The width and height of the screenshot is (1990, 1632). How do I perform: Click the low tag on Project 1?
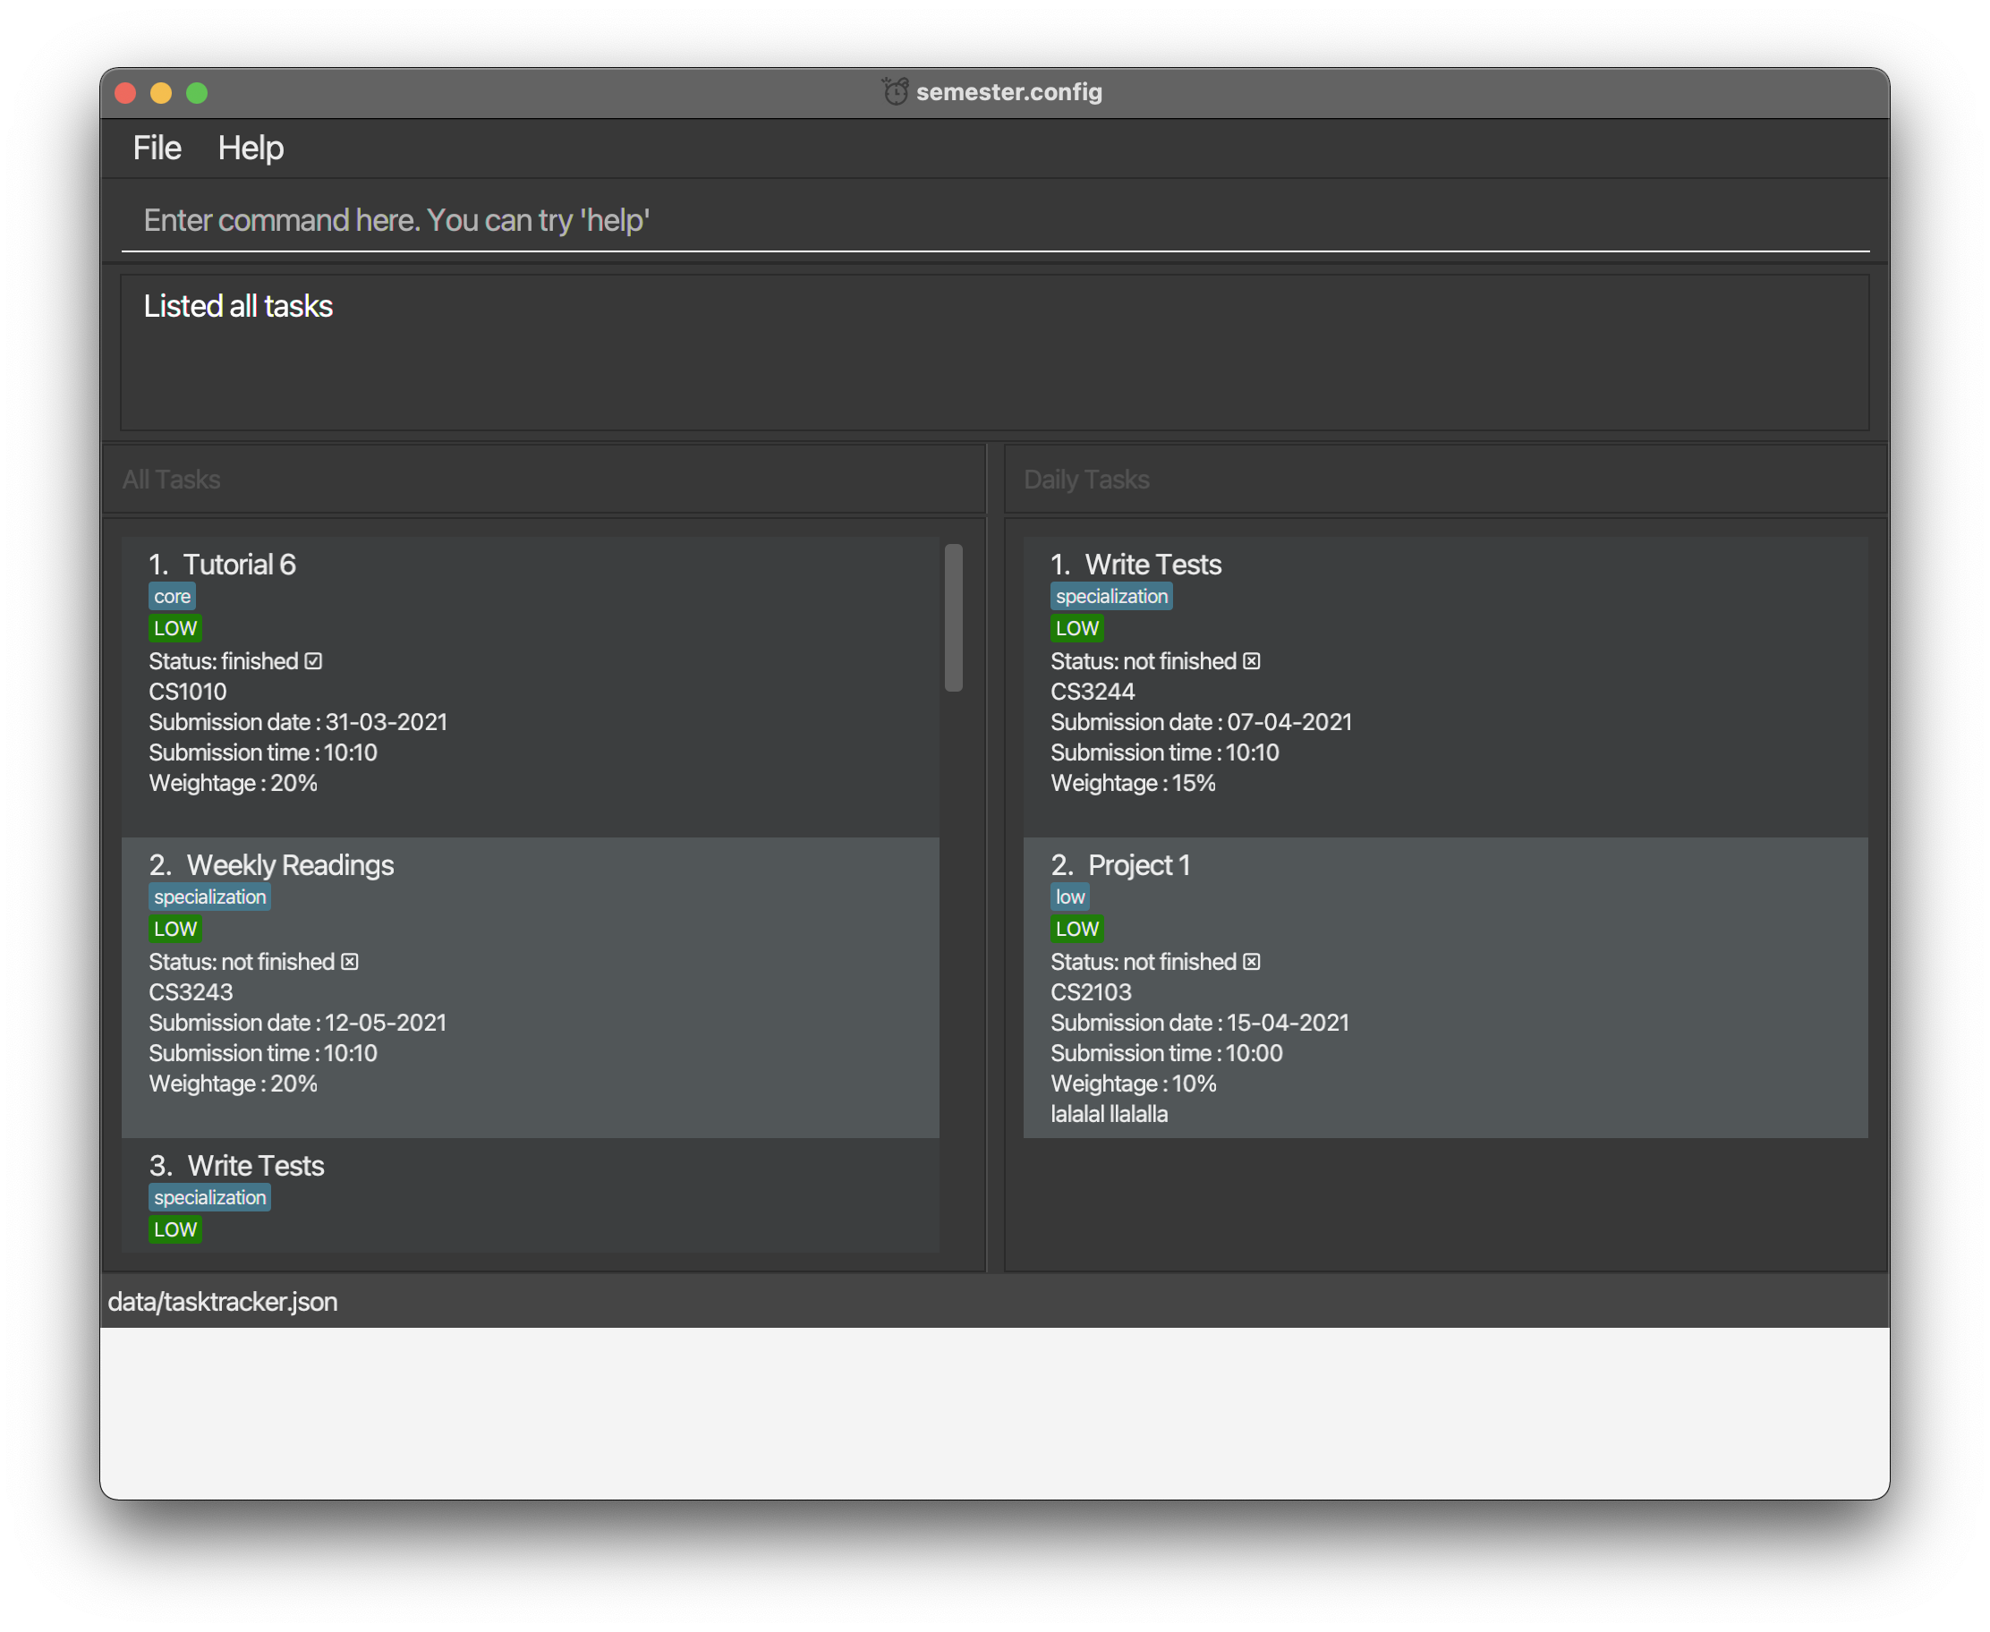(1070, 897)
